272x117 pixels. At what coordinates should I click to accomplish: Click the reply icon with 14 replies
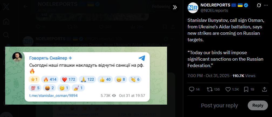click(x=194, y=89)
